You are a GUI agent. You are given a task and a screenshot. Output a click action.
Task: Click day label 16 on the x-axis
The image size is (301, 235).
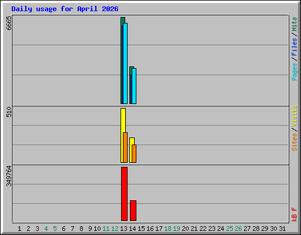click(150, 229)
